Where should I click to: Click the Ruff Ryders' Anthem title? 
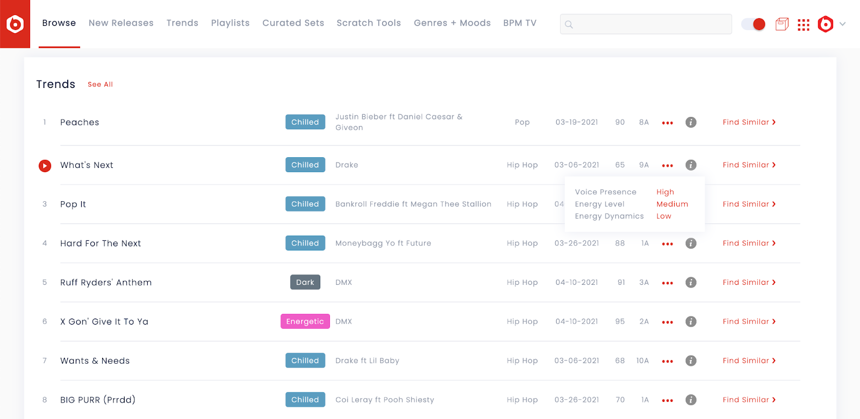click(106, 283)
